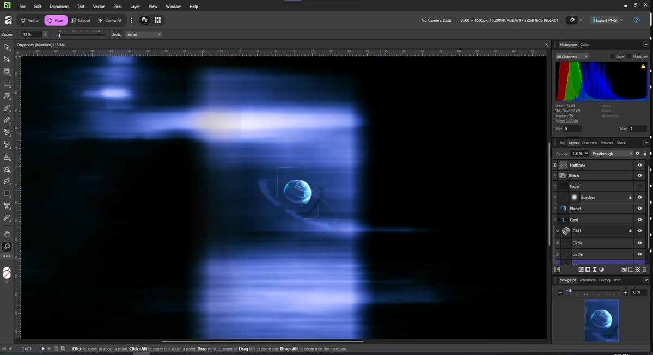Image resolution: width=653 pixels, height=355 pixels.
Task: Select the Clone Stamp tool
Action: (7, 157)
